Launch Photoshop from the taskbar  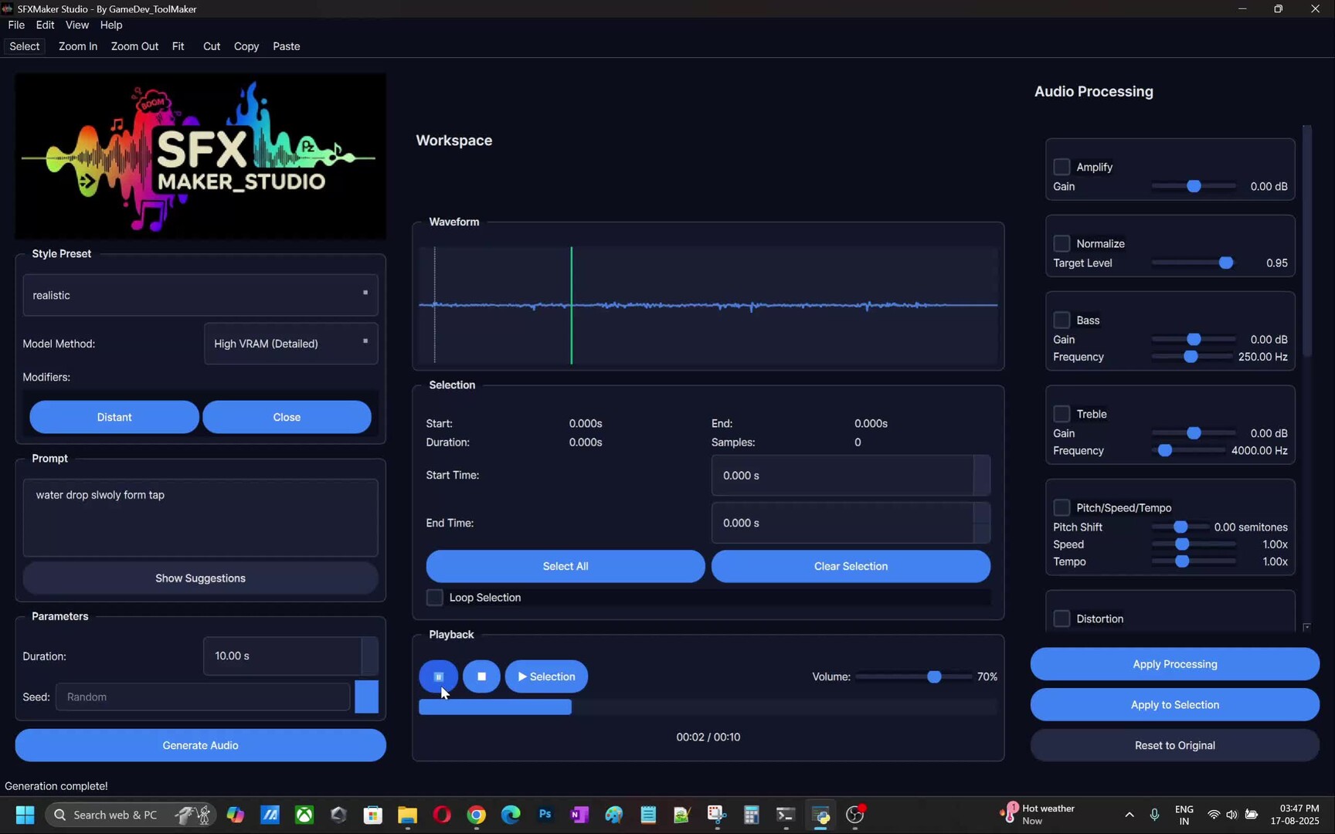pos(545,815)
